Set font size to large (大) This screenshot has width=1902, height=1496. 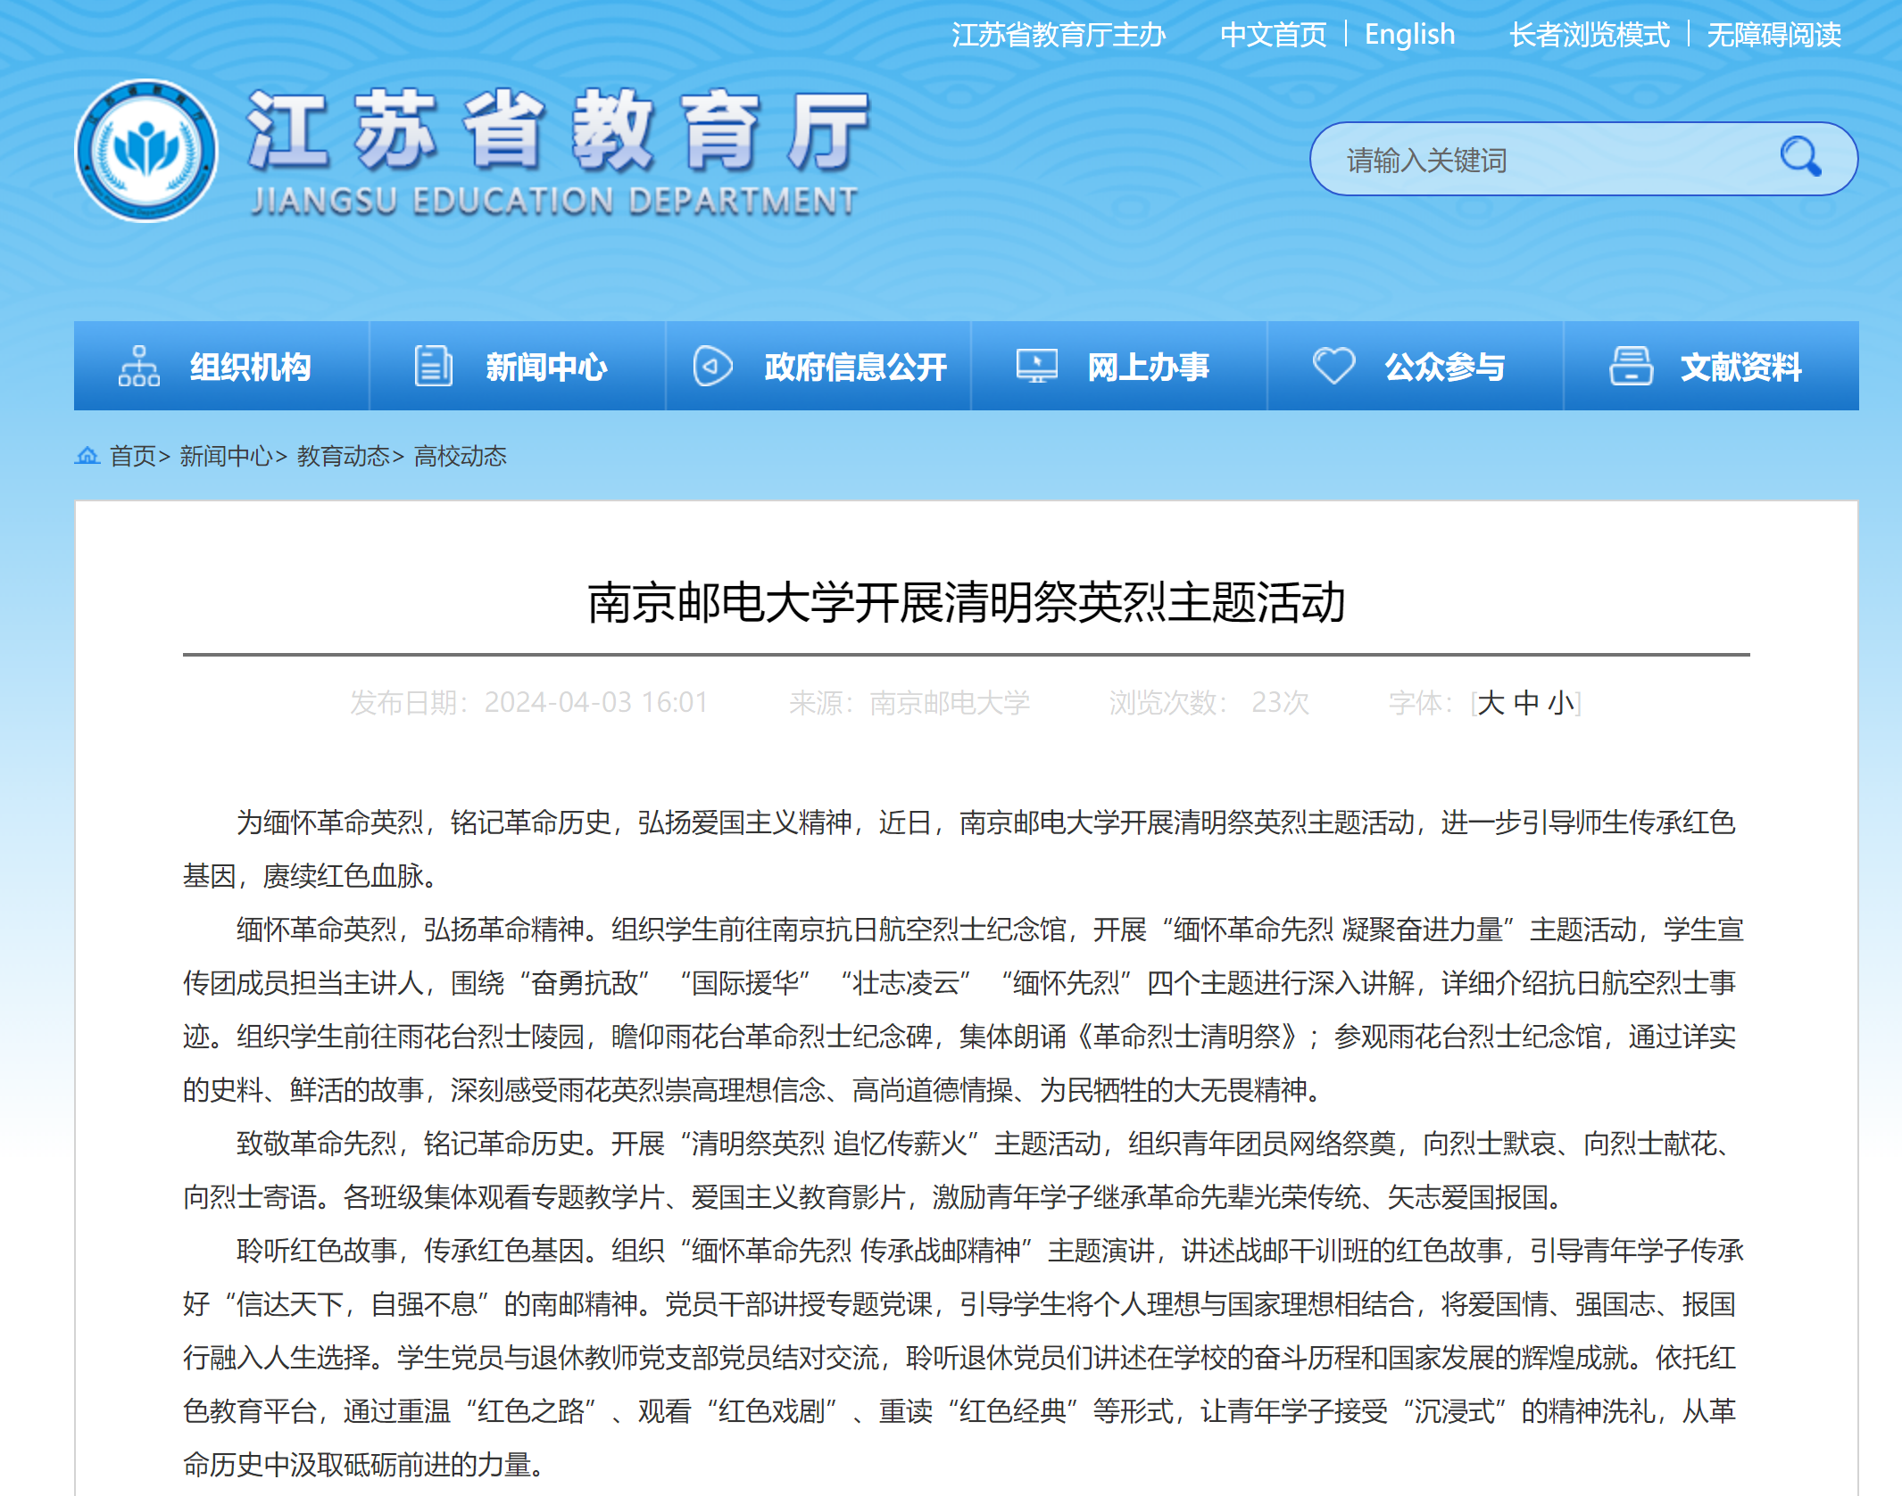click(x=1491, y=703)
